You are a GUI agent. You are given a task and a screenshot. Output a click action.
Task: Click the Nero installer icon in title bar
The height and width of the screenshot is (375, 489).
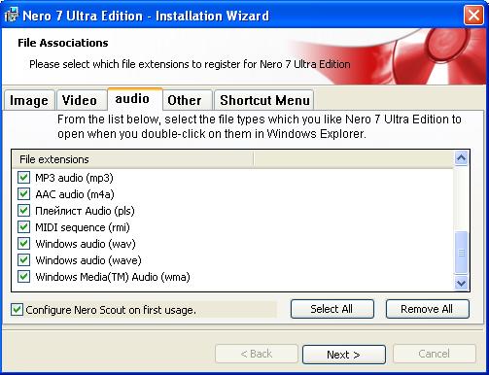(x=12, y=15)
